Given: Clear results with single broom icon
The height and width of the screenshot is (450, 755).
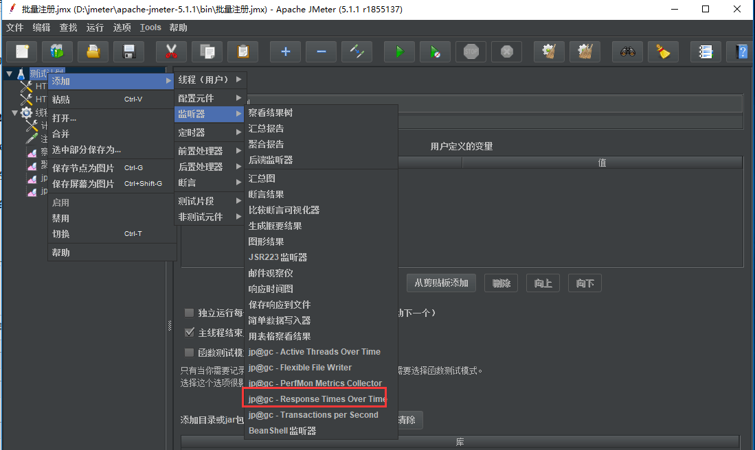Looking at the screenshot, I should (x=549, y=51).
